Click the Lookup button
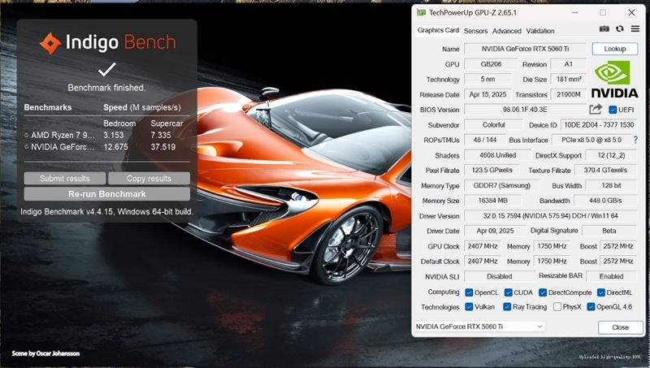This screenshot has height=368, width=650. pyautogui.click(x=615, y=49)
